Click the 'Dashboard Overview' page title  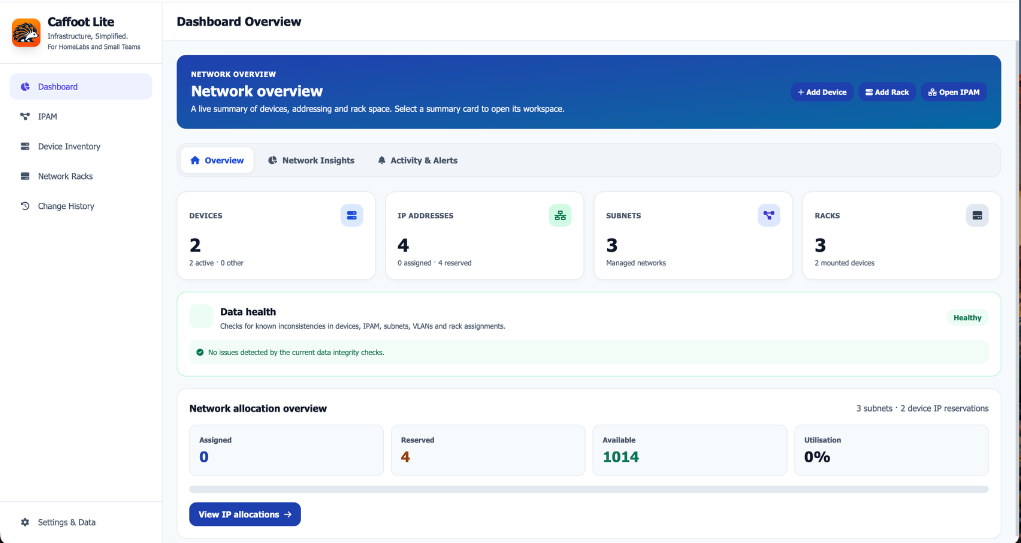pos(239,21)
